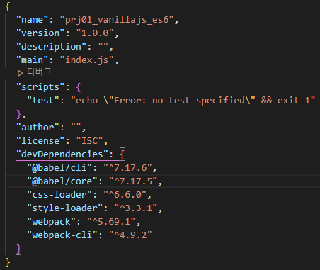Viewport: 320px width, 270px height.
Task: Click the "^7.17.6" version value
Action: click(x=127, y=168)
